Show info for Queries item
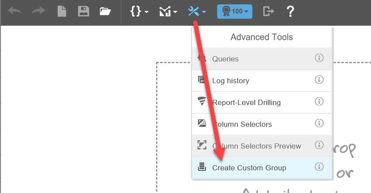This screenshot has width=371, height=193. (x=319, y=58)
